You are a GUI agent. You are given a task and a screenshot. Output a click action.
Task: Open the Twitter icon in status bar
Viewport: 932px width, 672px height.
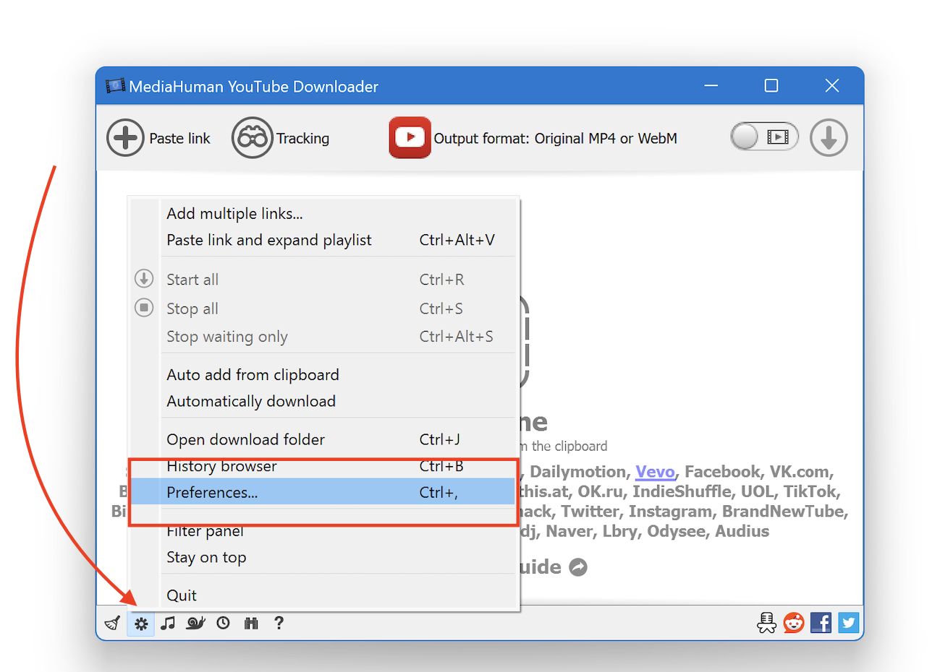coord(848,623)
